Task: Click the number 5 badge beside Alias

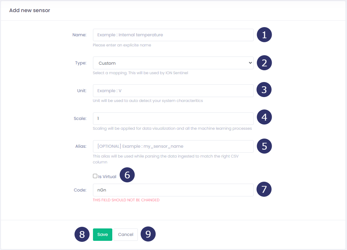Action: tap(264, 146)
